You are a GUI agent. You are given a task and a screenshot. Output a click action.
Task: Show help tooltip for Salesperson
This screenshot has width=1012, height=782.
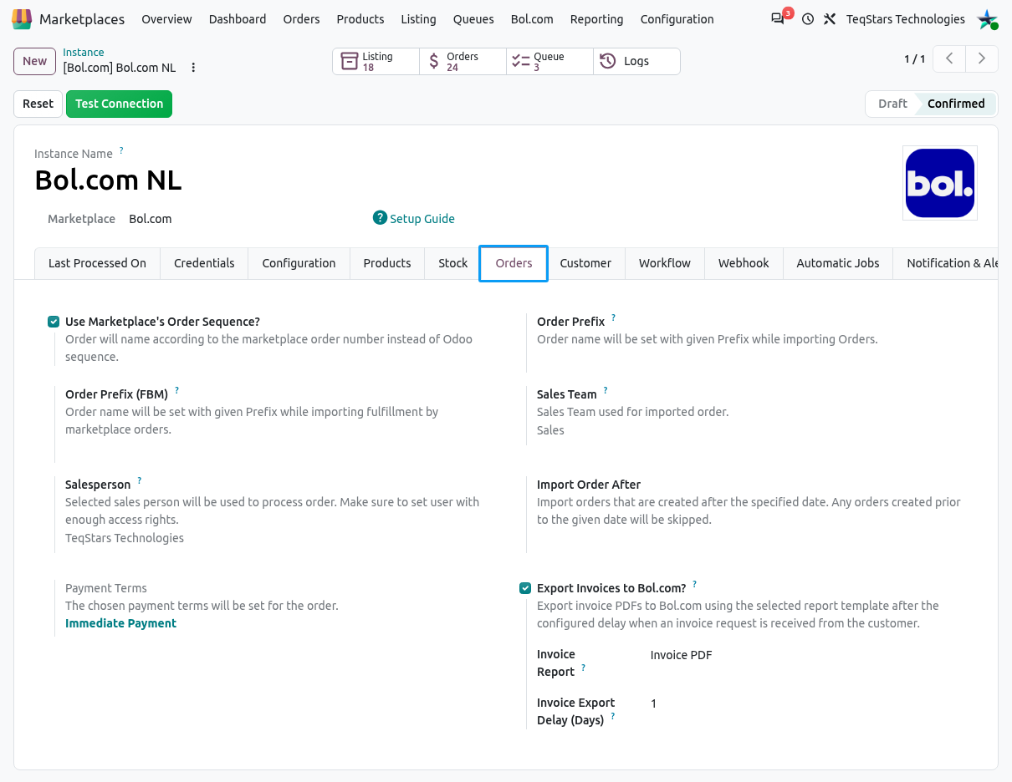click(x=140, y=480)
